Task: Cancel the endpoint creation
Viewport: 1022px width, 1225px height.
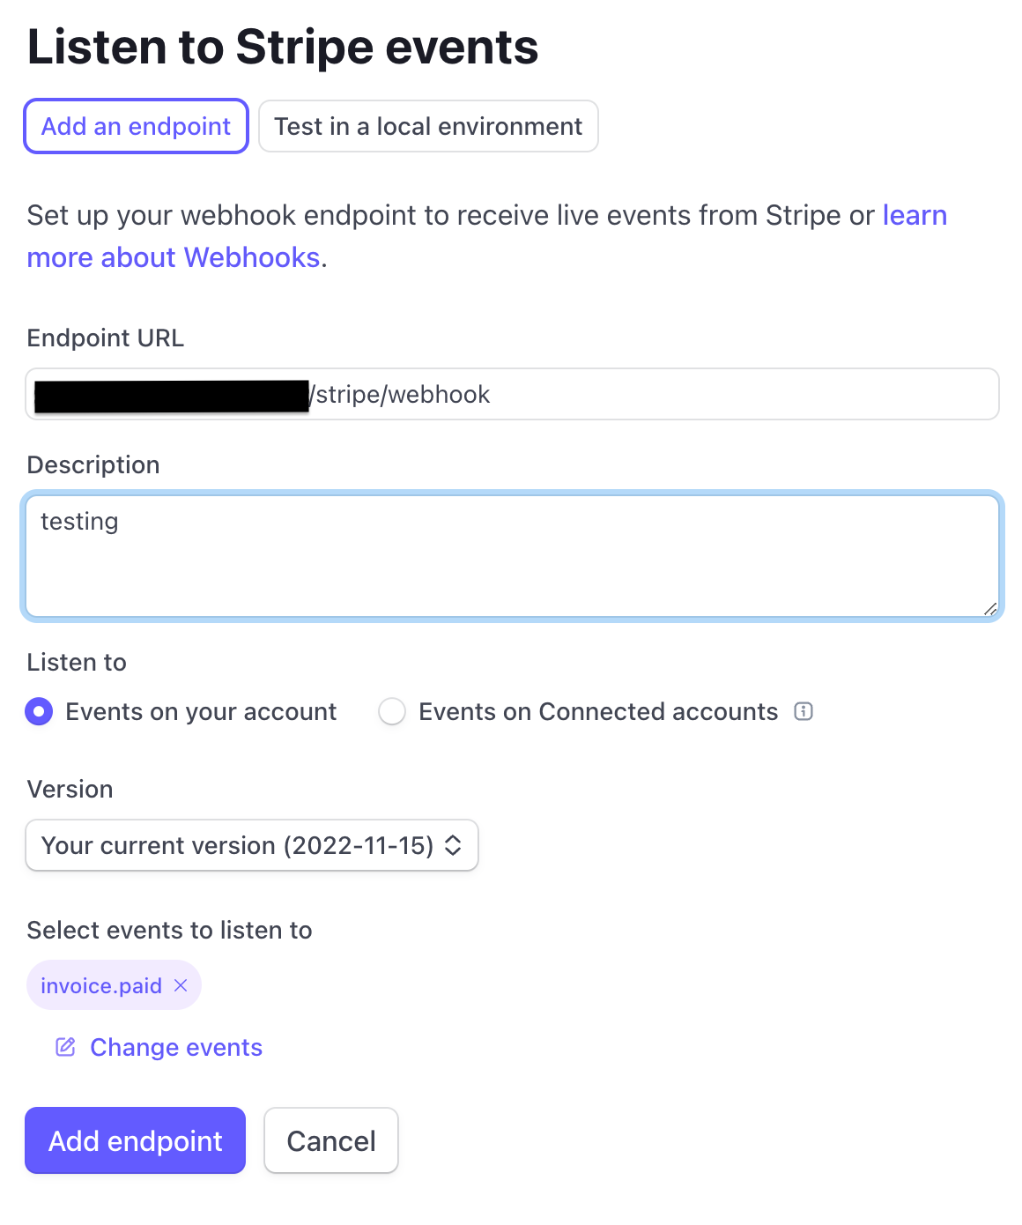Action: click(331, 1140)
